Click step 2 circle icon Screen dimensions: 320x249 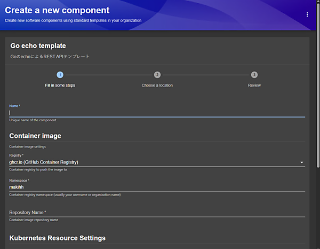(157, 75)
